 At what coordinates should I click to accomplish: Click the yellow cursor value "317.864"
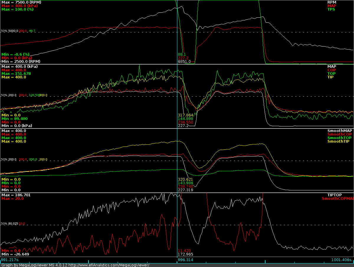(186, 115)
